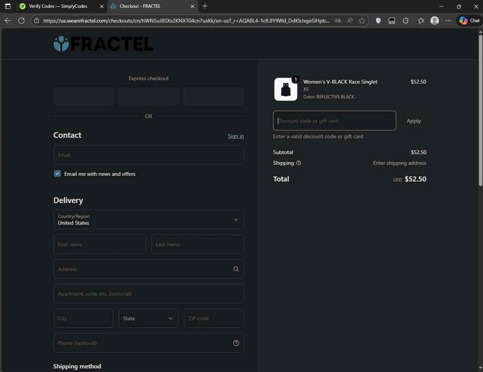Click the browser address bar URL
This screenshot has height=372, width=483.
pos(186,21)
